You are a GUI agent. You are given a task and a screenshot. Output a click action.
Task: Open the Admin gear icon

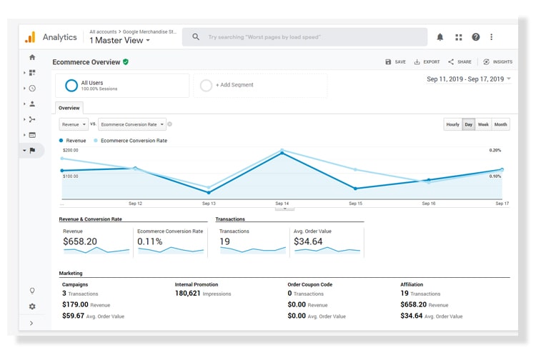[x=32, y=306]
